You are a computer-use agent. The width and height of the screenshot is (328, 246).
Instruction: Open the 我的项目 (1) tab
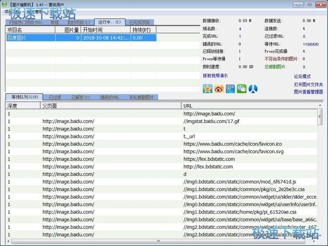(x=78, y=22)
